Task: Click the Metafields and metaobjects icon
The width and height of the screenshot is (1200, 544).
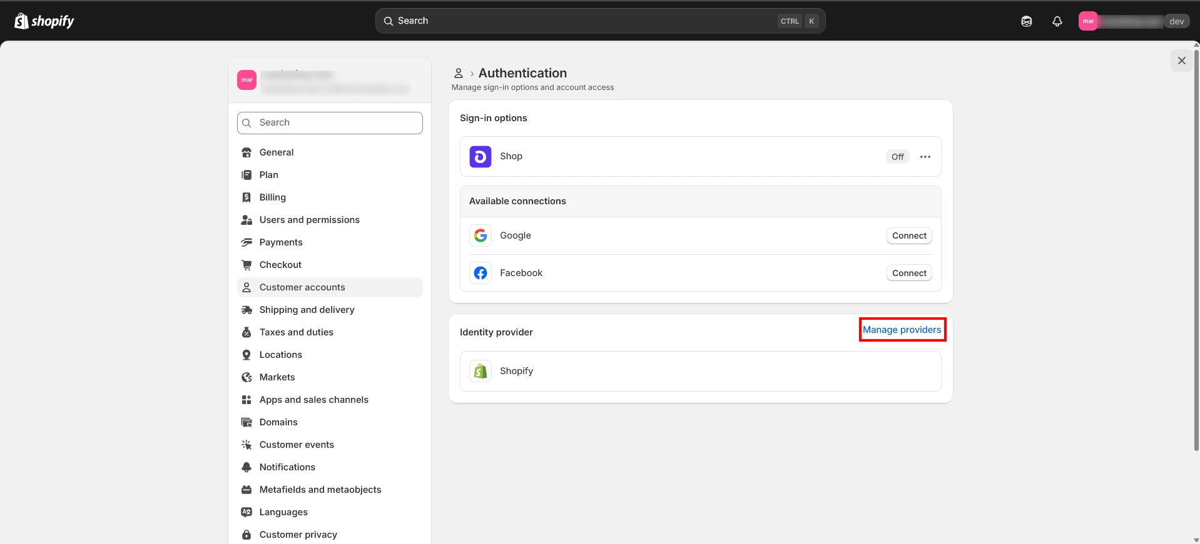Action: pyautogui.click(x=247, y=490)
